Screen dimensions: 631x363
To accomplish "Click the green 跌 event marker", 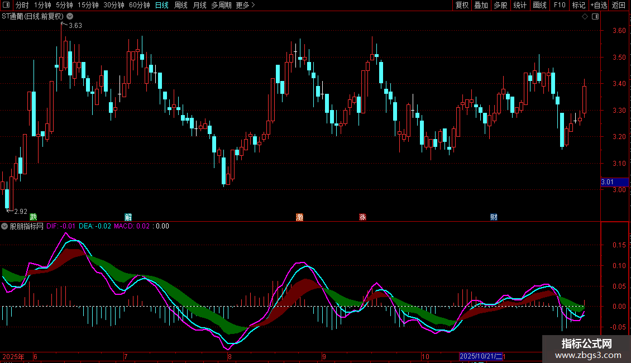I will click(34, 217).
